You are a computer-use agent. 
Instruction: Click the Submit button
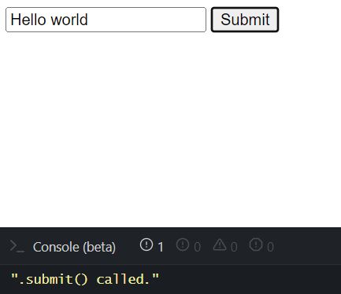coord(245,20)
